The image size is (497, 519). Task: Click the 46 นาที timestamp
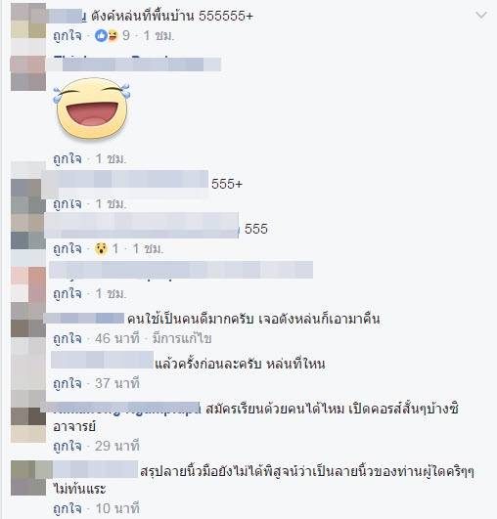click(x=117, y=338)
